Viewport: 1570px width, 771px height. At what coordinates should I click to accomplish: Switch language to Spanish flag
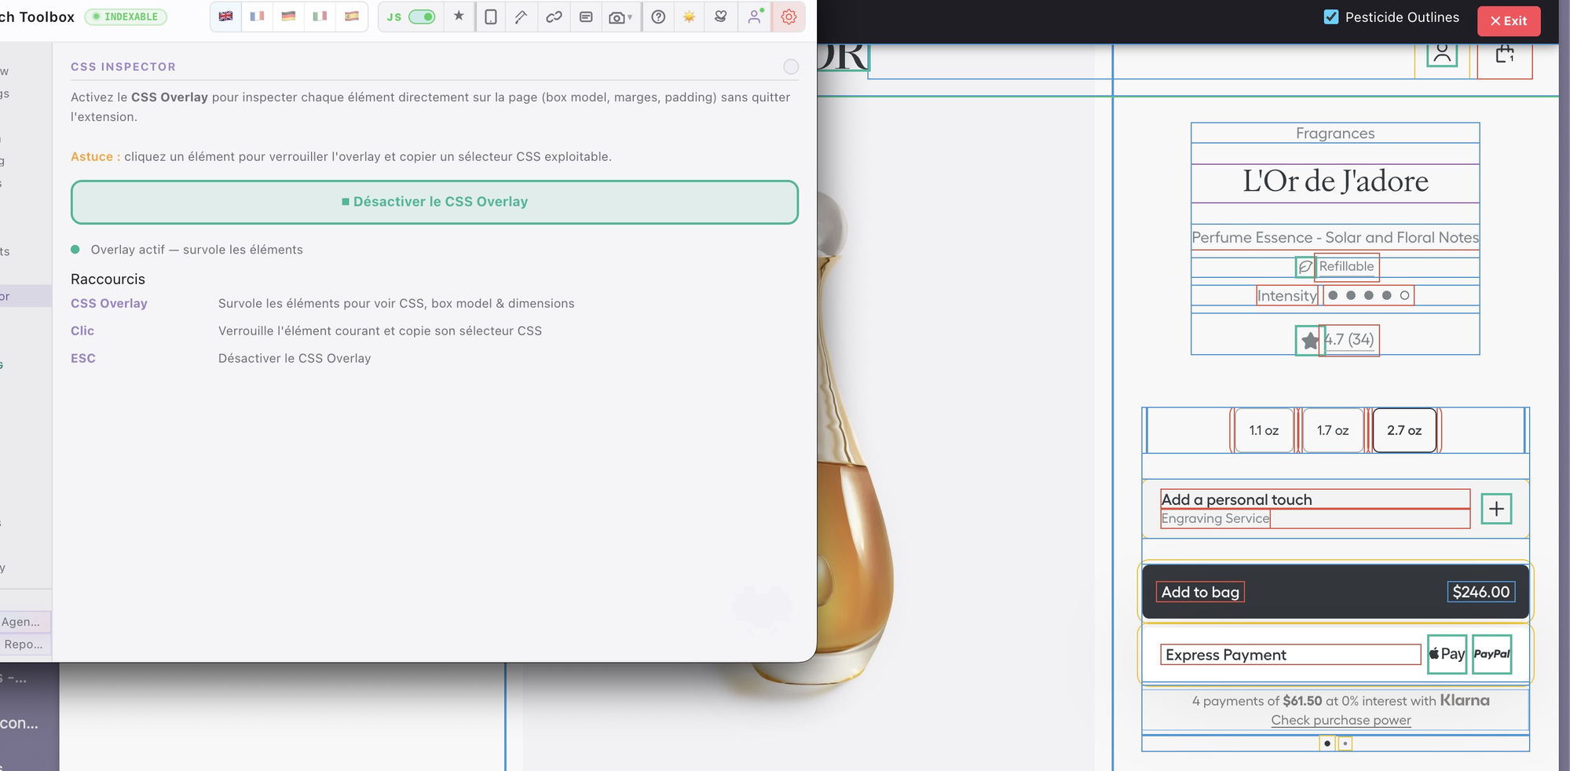[x=351, y=16]
